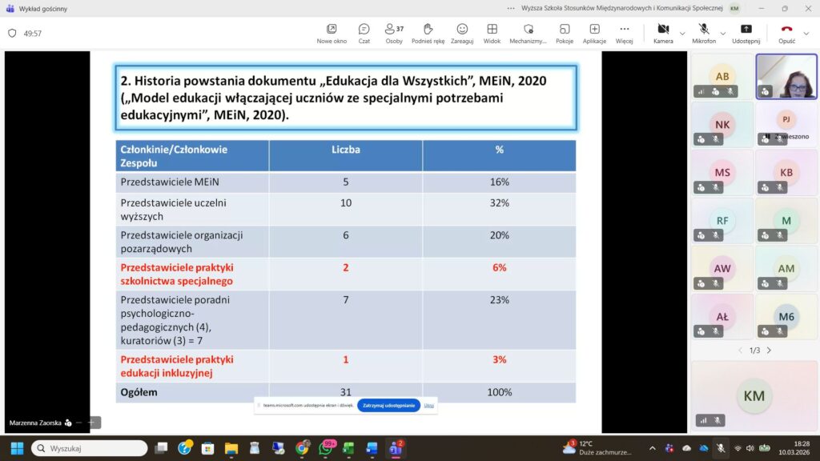Click Udostępnij share screen icon
Screen dimensions: 820x461
click(x=746, y=33)
